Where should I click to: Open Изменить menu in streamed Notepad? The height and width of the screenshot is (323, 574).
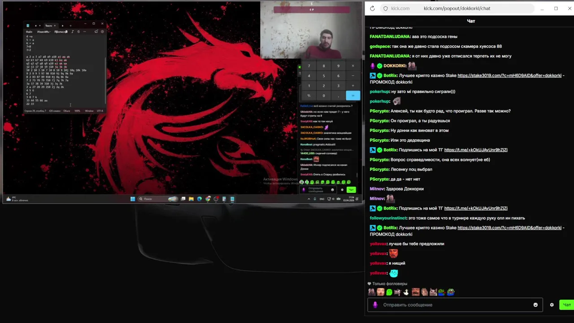pyautogui.click(x=43, y=32)
